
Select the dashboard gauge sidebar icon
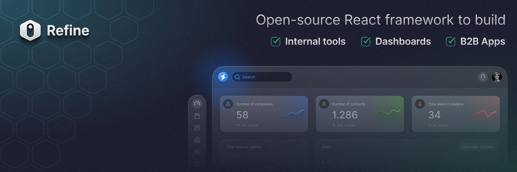coord(197,104)
